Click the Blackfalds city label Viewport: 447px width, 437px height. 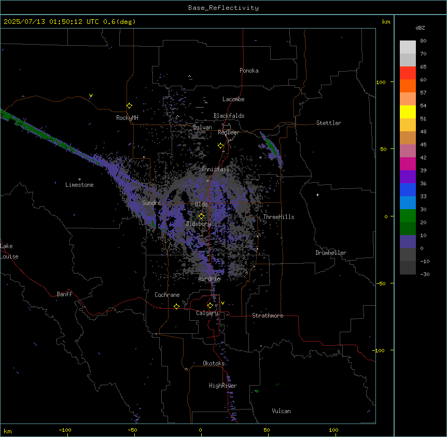pyautogui.click(x=229, y=116)
